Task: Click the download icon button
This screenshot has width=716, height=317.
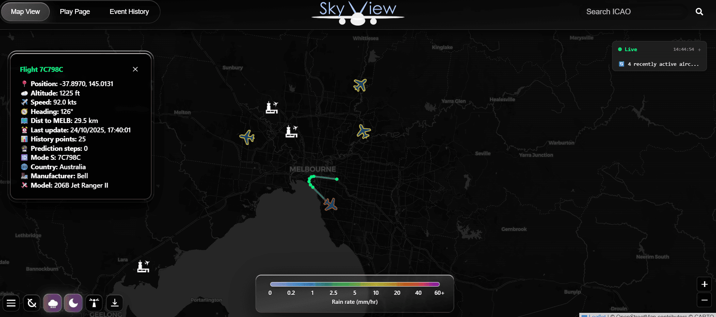Action: point(115,303)
